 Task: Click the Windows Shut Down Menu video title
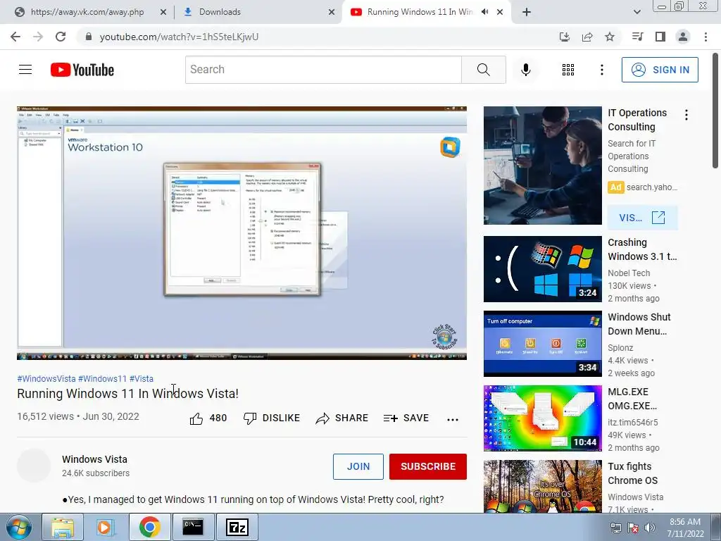coord(639,324)
